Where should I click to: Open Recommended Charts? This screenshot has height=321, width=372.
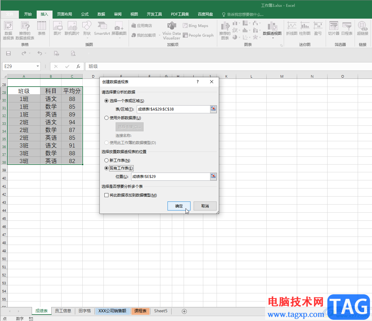[x=225, y=31]
